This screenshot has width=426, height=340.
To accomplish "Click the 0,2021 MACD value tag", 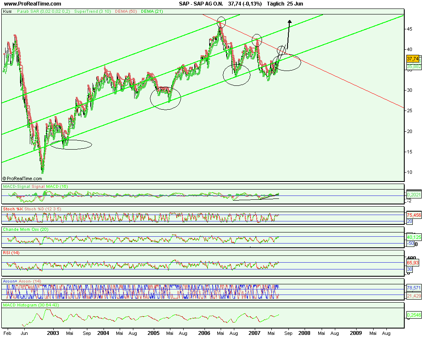I will click(x=414, y=195).
